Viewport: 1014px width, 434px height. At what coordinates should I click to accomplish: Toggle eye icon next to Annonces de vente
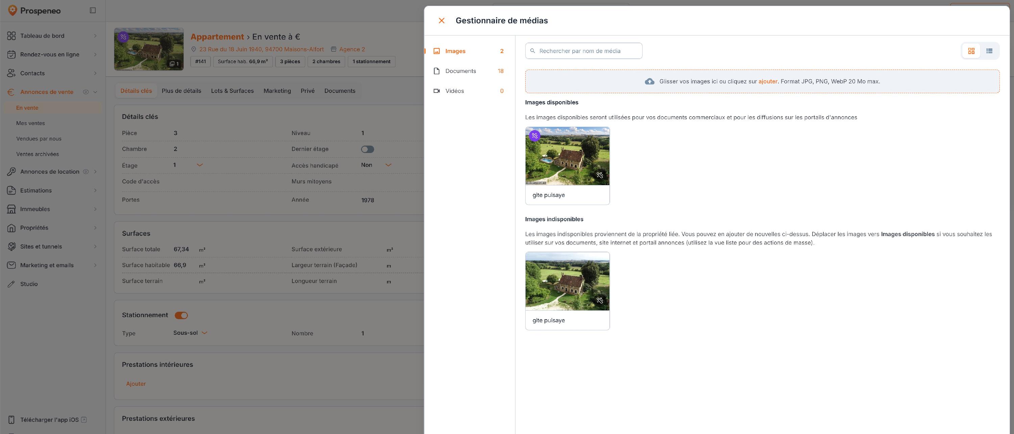(x=86, y=92)
